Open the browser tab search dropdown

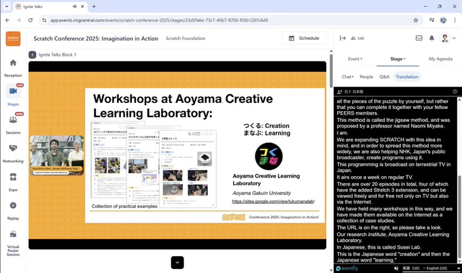7,6
